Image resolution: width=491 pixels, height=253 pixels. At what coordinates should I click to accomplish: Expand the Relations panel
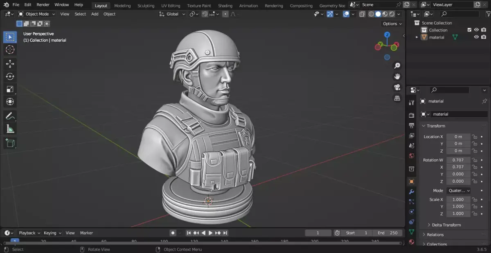(x=435, y=235)
